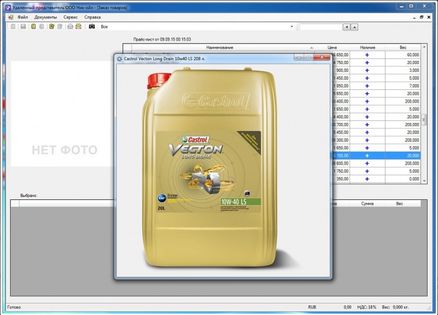Click the printer icon in toolbar
The width and height of the screenshot is (438, 315).
70,26
